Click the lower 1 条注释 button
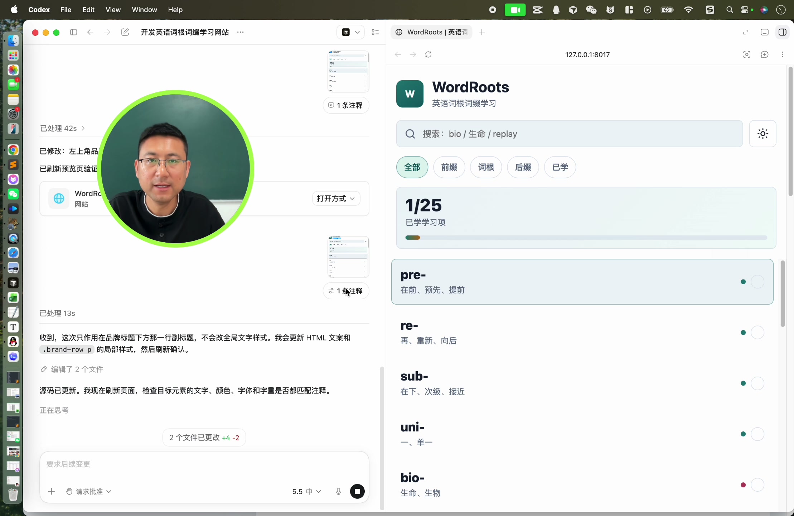This screenshot has height=516, width=794. pyautogui.click(x=346, y=291)
